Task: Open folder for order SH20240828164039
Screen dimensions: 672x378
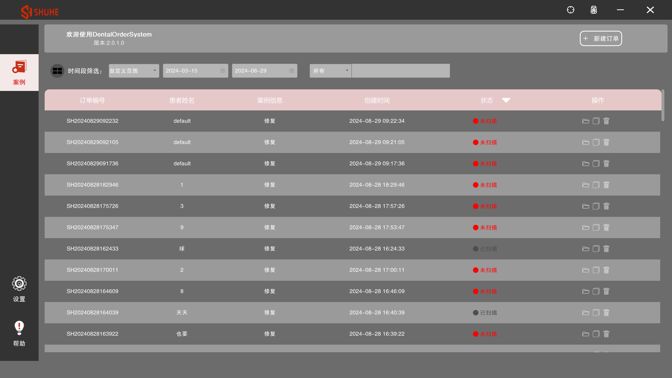Action: pyautogui.click(x=586, y=313)
